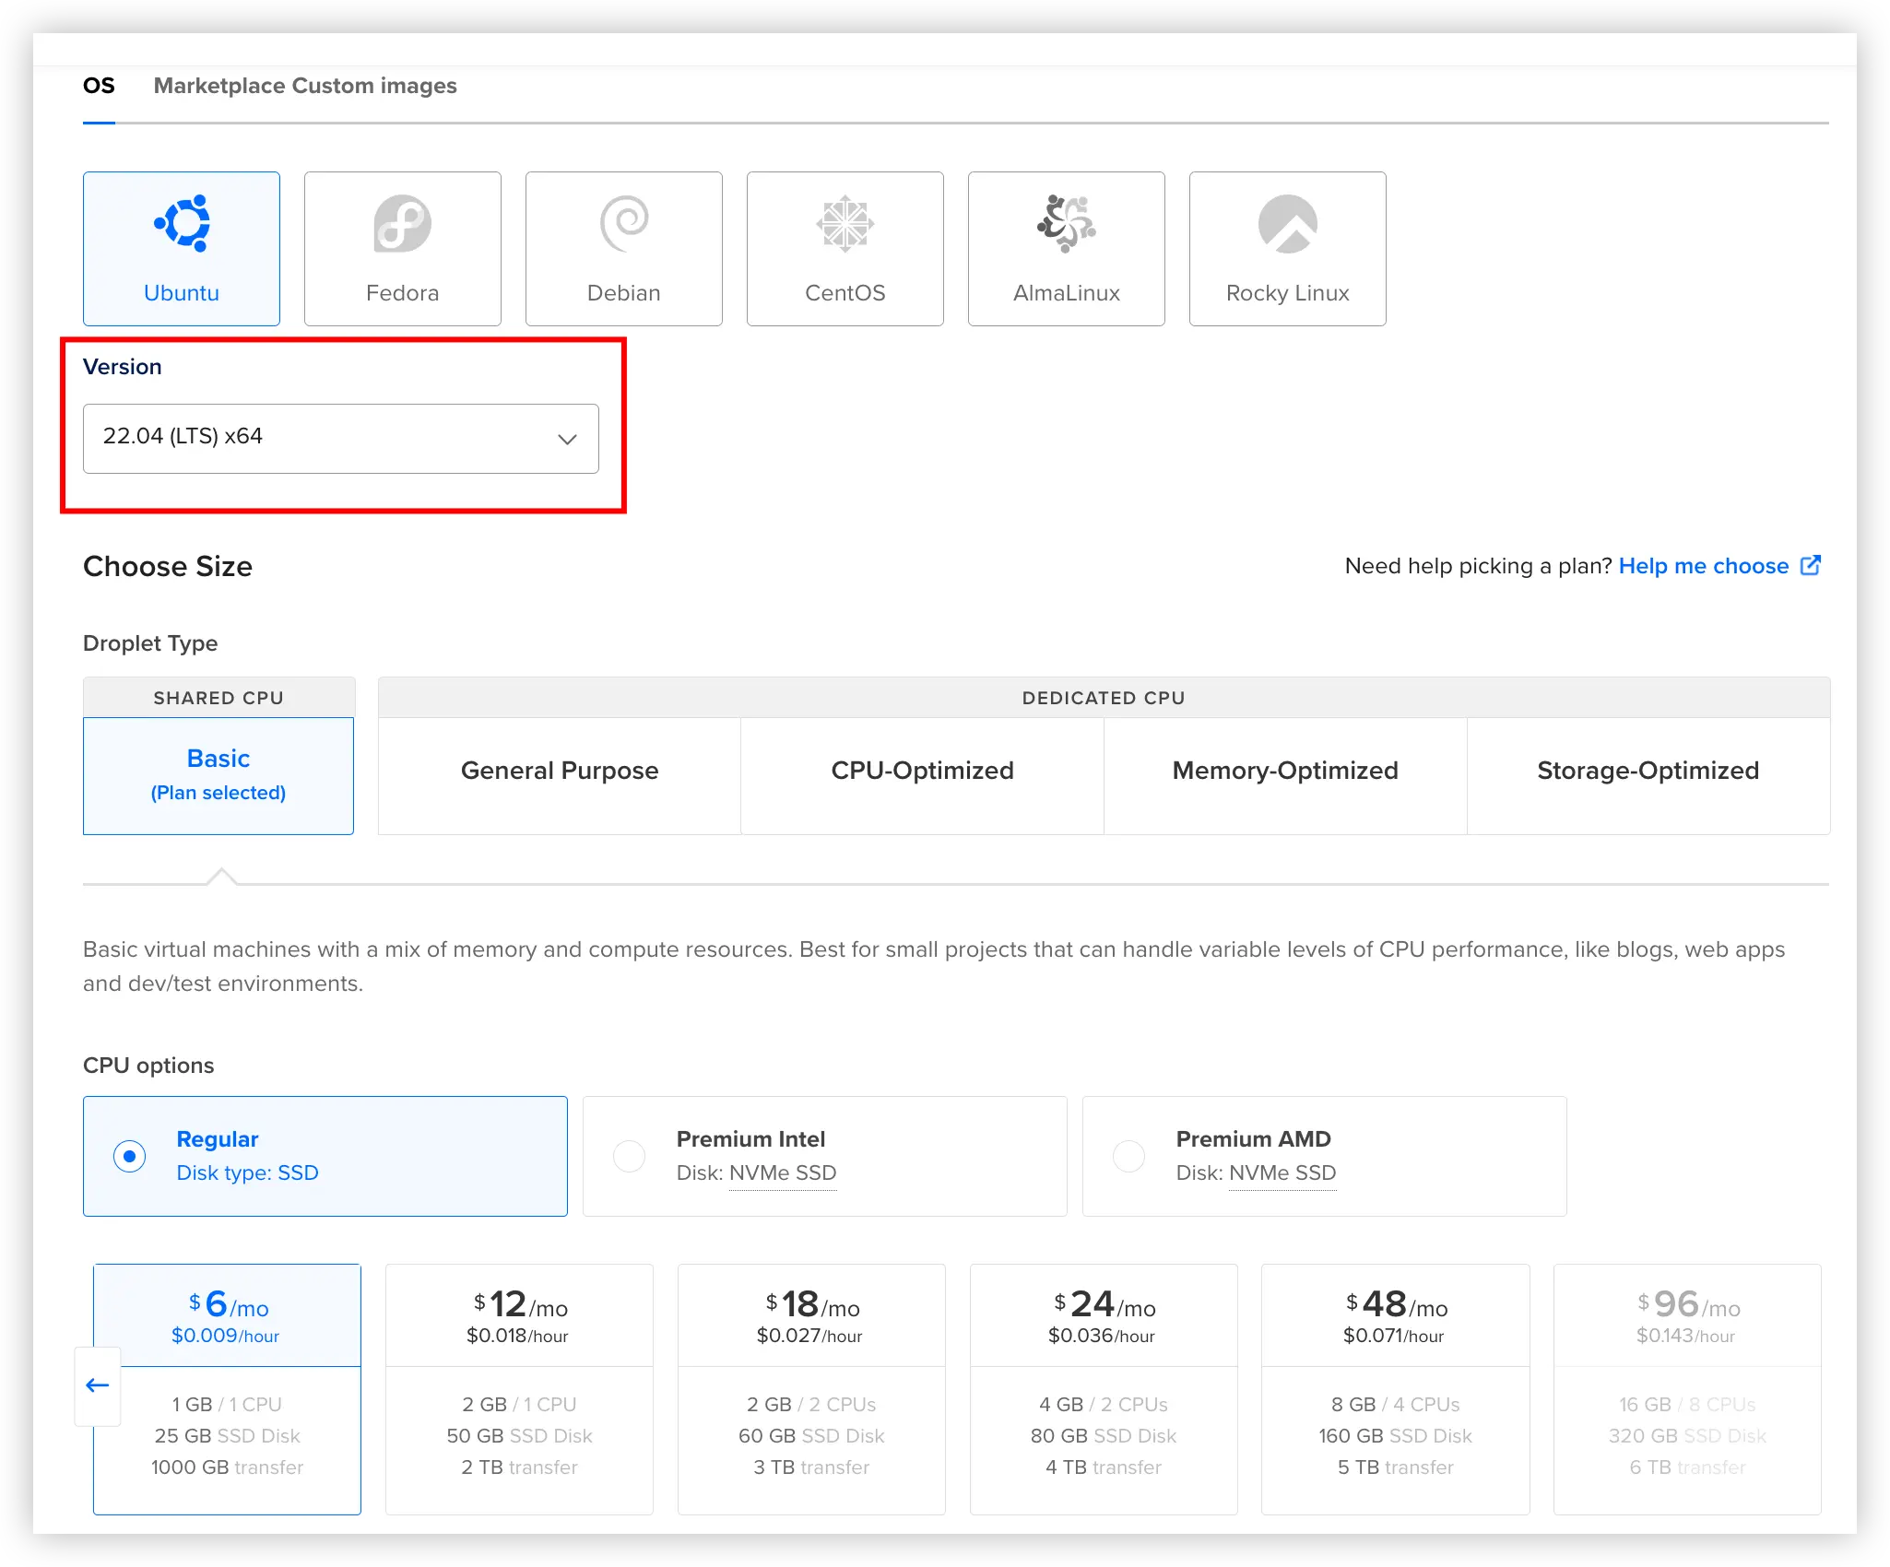Open the Help me choose link
Viewport: 1890px width, 1567px height.
click(1704, 566)
